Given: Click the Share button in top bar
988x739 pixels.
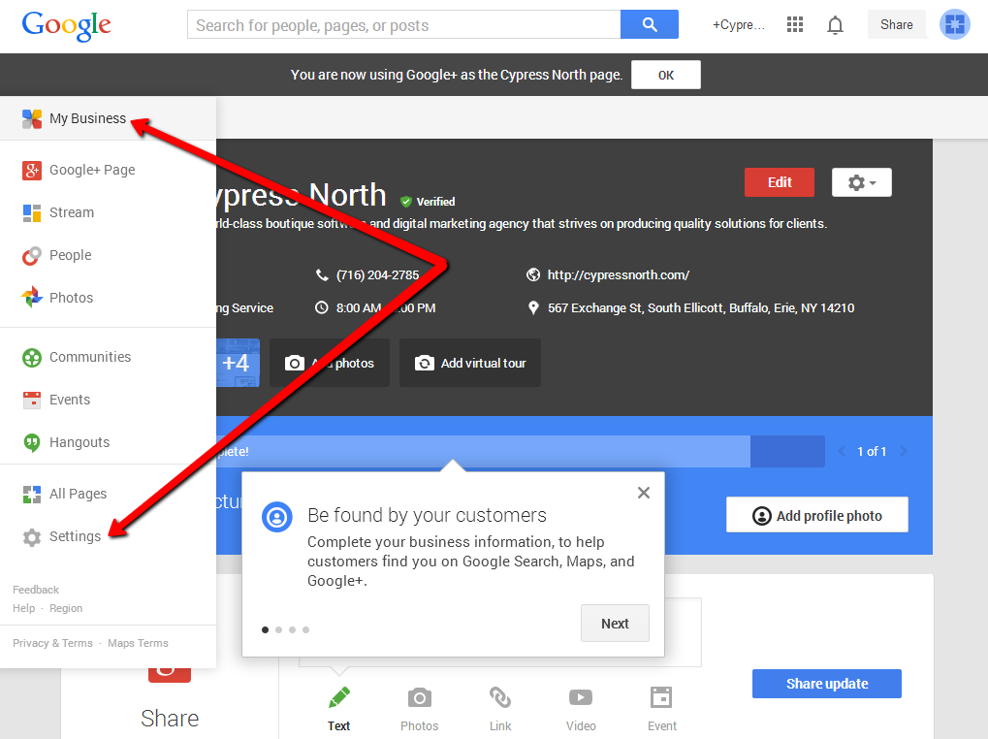Looking at the screenshot, I should pos(897,24).
